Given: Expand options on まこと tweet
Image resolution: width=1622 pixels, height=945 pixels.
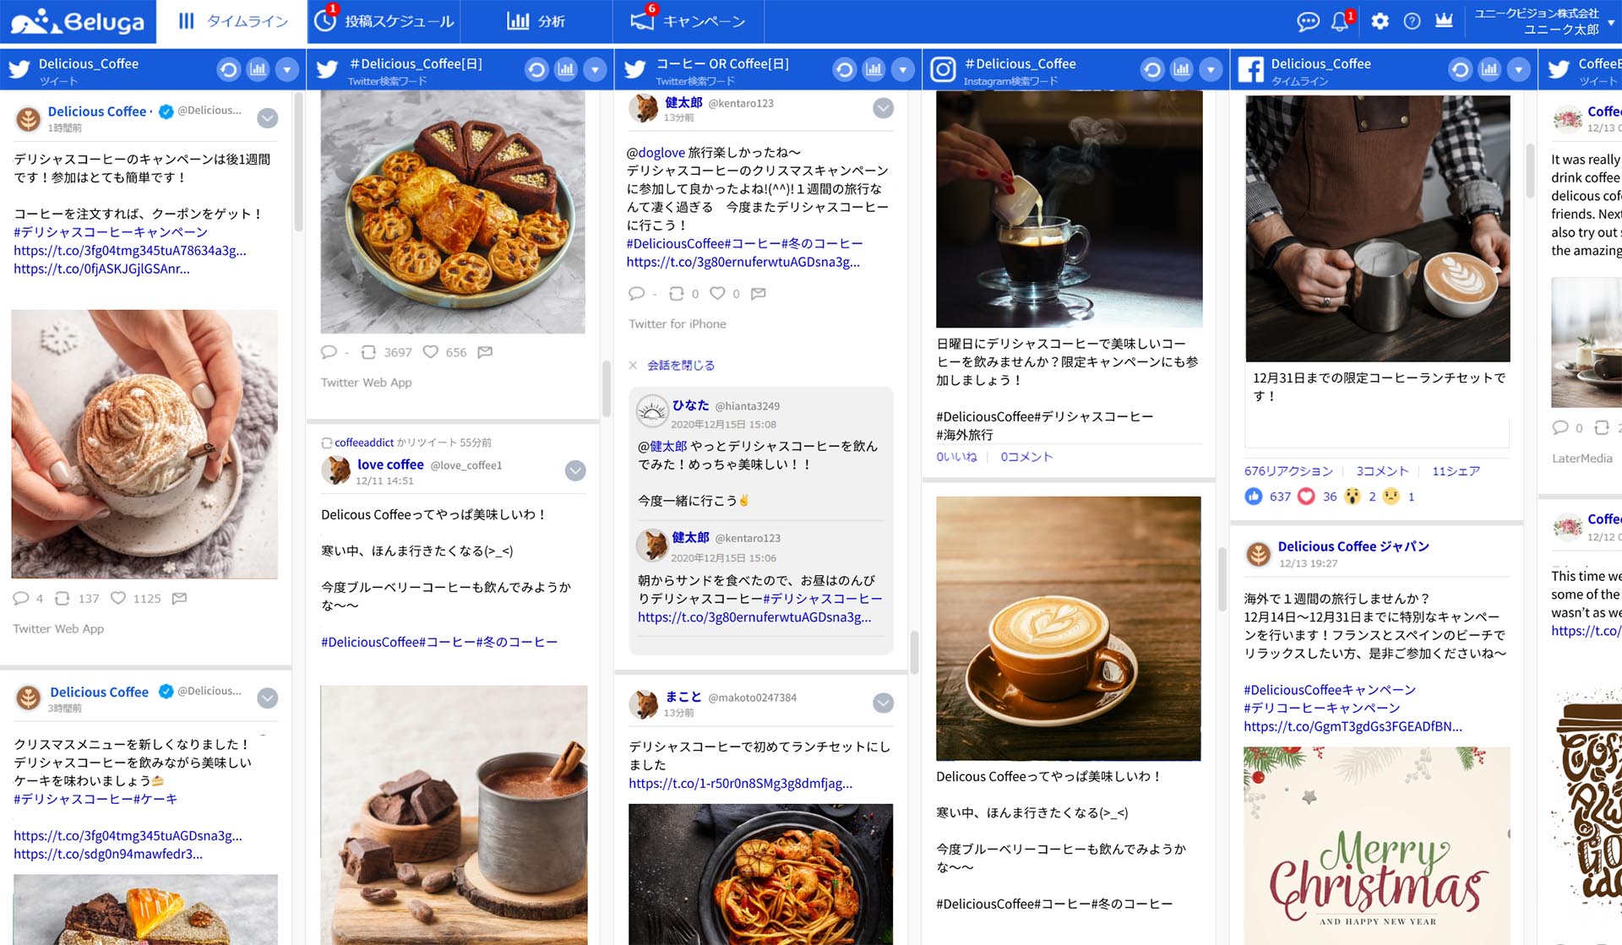Looking at the screenshot, I should 884,703.
